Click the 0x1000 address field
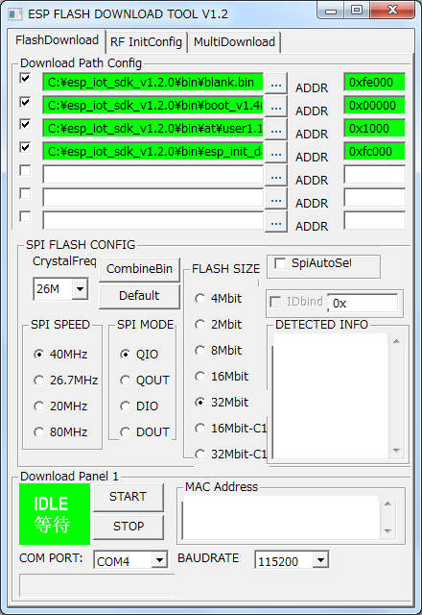This screenshot has width=422, height=615. tap(374, 129)
